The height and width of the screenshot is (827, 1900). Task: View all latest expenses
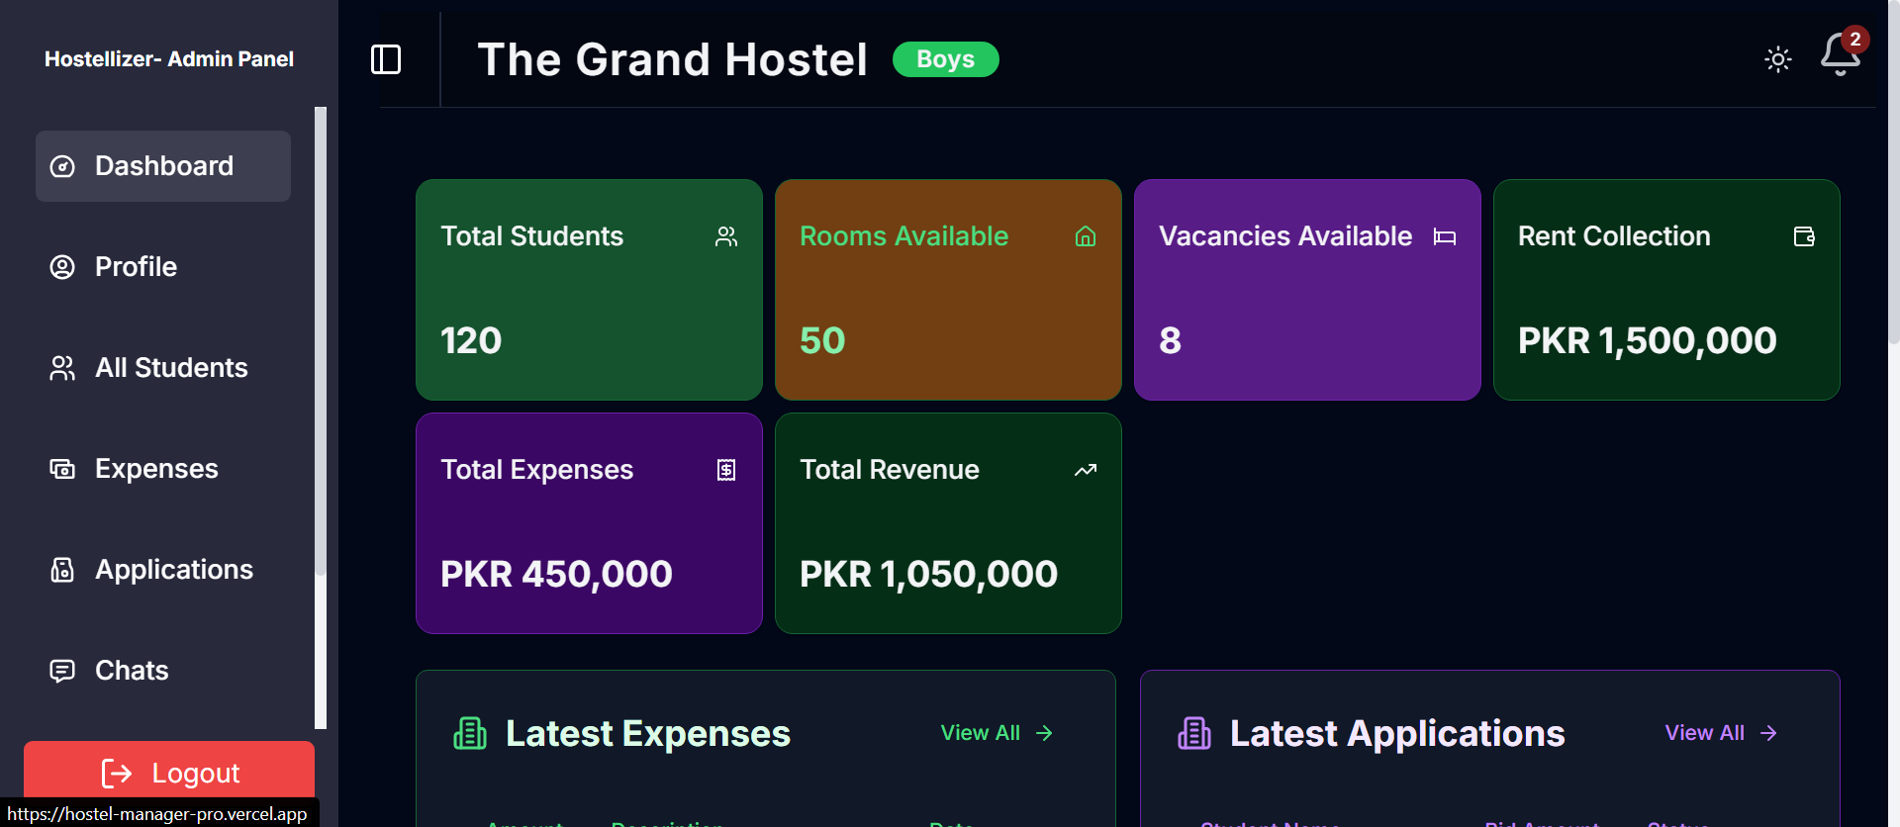point(996,733)
